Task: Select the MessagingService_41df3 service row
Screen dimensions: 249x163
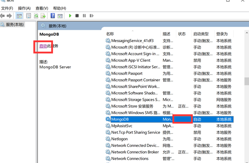Action: point(169,41)
